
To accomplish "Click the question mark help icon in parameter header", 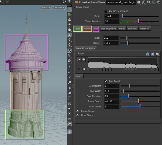I will click(159, 2).
